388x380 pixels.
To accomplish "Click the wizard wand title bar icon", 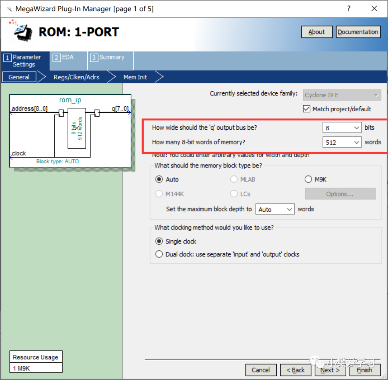I will point(9,9).
